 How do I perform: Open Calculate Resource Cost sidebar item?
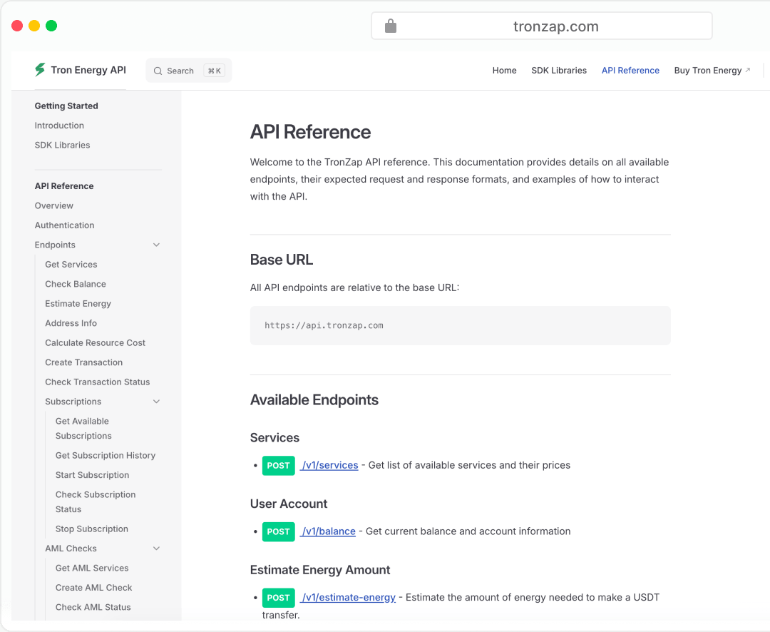[x=96, y=342]
